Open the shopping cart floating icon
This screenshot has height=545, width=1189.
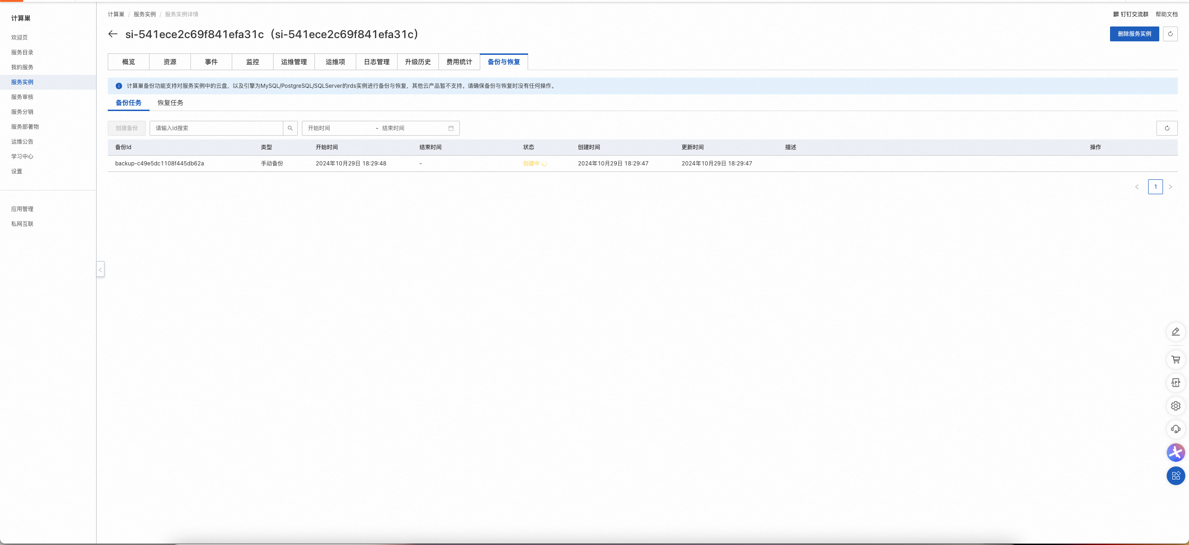pyautogui.click(x=1176, y=360)
